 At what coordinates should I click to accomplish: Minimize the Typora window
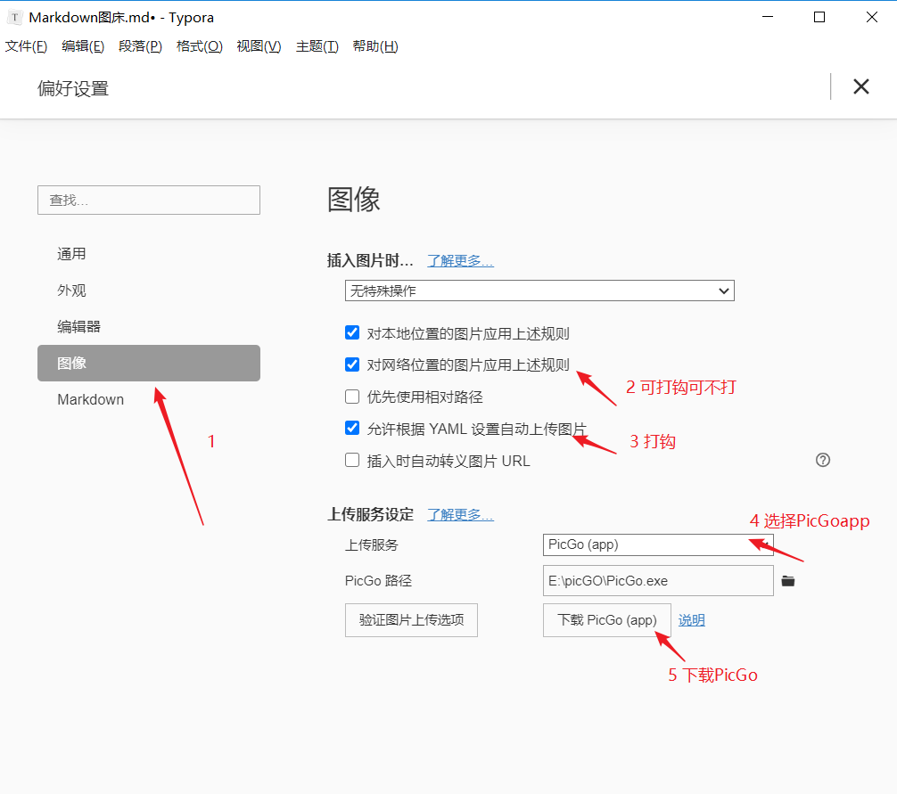[768, 17]
